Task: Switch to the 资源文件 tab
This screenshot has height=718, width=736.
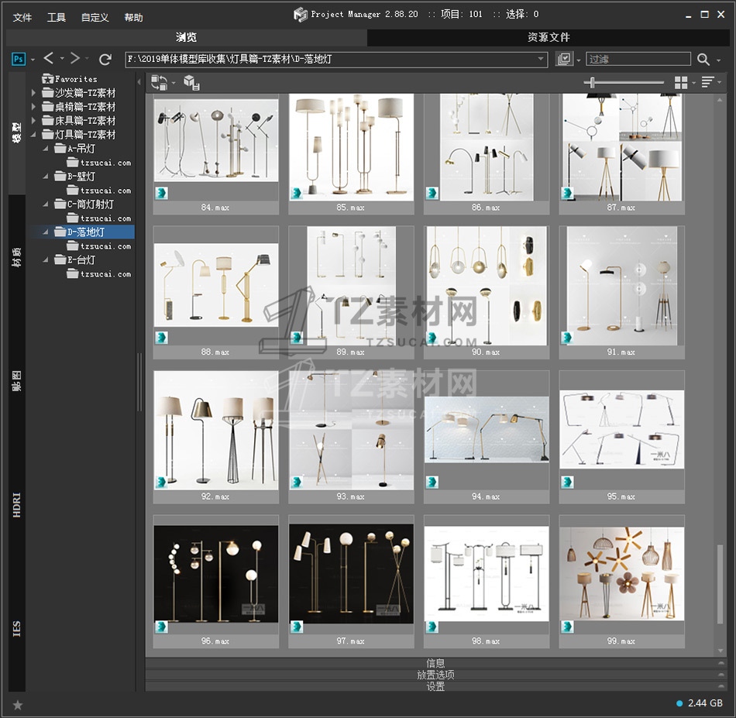Action: [x=549, y=37]
